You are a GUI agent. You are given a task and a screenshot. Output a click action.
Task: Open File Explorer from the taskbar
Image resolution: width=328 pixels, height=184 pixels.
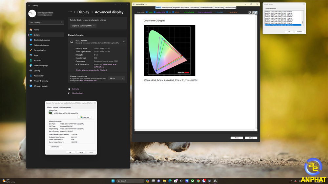point(164,181)
